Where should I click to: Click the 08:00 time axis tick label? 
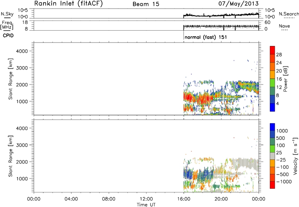pos(109,199)
